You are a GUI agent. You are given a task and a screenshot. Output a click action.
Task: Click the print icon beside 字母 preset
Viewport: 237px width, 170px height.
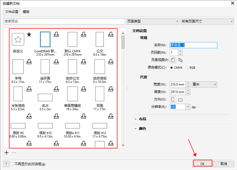coord(29,62)
